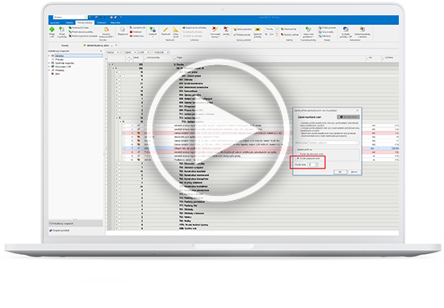This screenshot has height=308, width=444.
Task: Click the 'Počet míst' spinner field in the dialog
Action: [x=313, y=164]
